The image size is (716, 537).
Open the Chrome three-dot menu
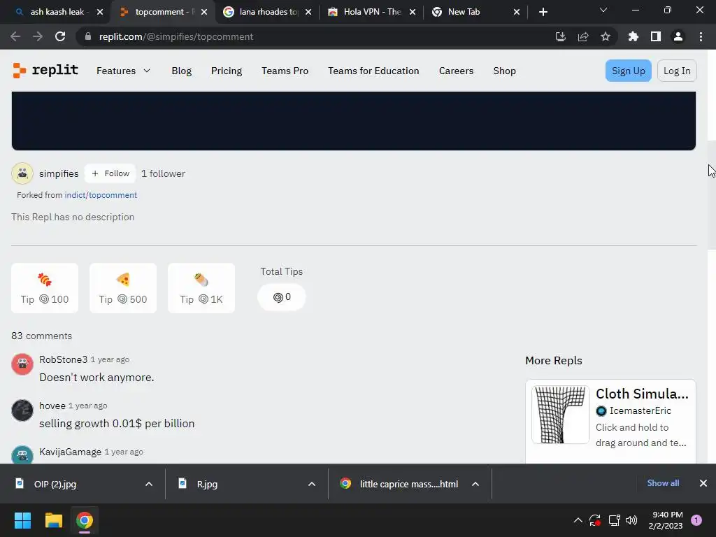point(701,36)
